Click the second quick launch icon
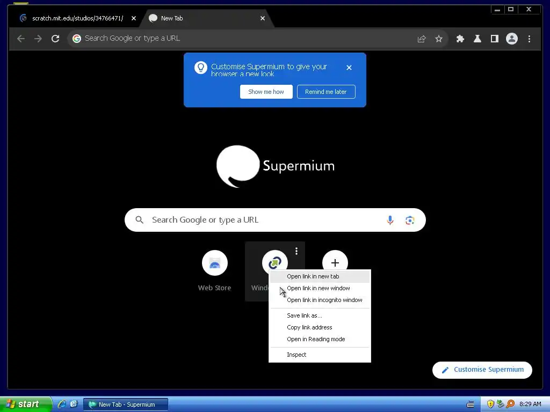Image resolution: width=550 pixels, height=412 pixels. click(74, 404)
